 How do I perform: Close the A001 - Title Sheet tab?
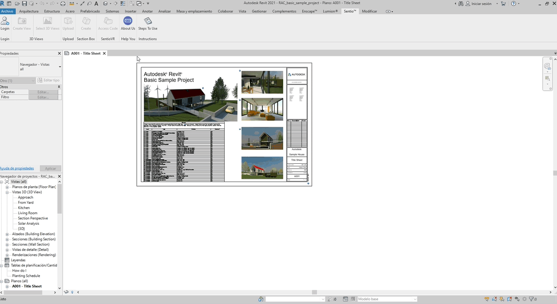(x=105, y=54)
